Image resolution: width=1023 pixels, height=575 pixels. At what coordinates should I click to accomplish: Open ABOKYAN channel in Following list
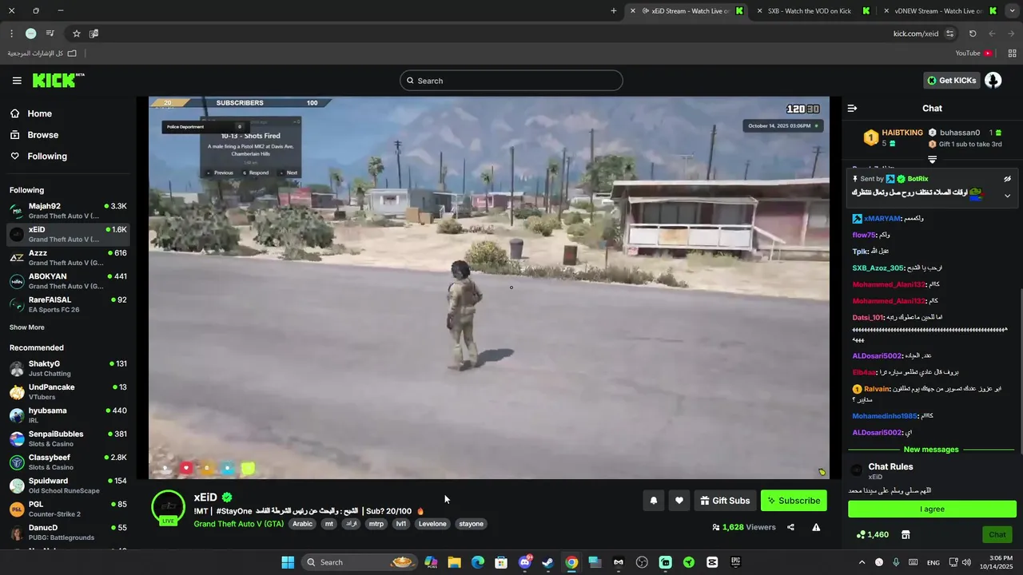(x=68, y=281)
